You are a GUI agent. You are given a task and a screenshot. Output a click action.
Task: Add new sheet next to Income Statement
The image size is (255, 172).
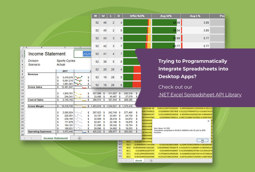coord(80,138)
